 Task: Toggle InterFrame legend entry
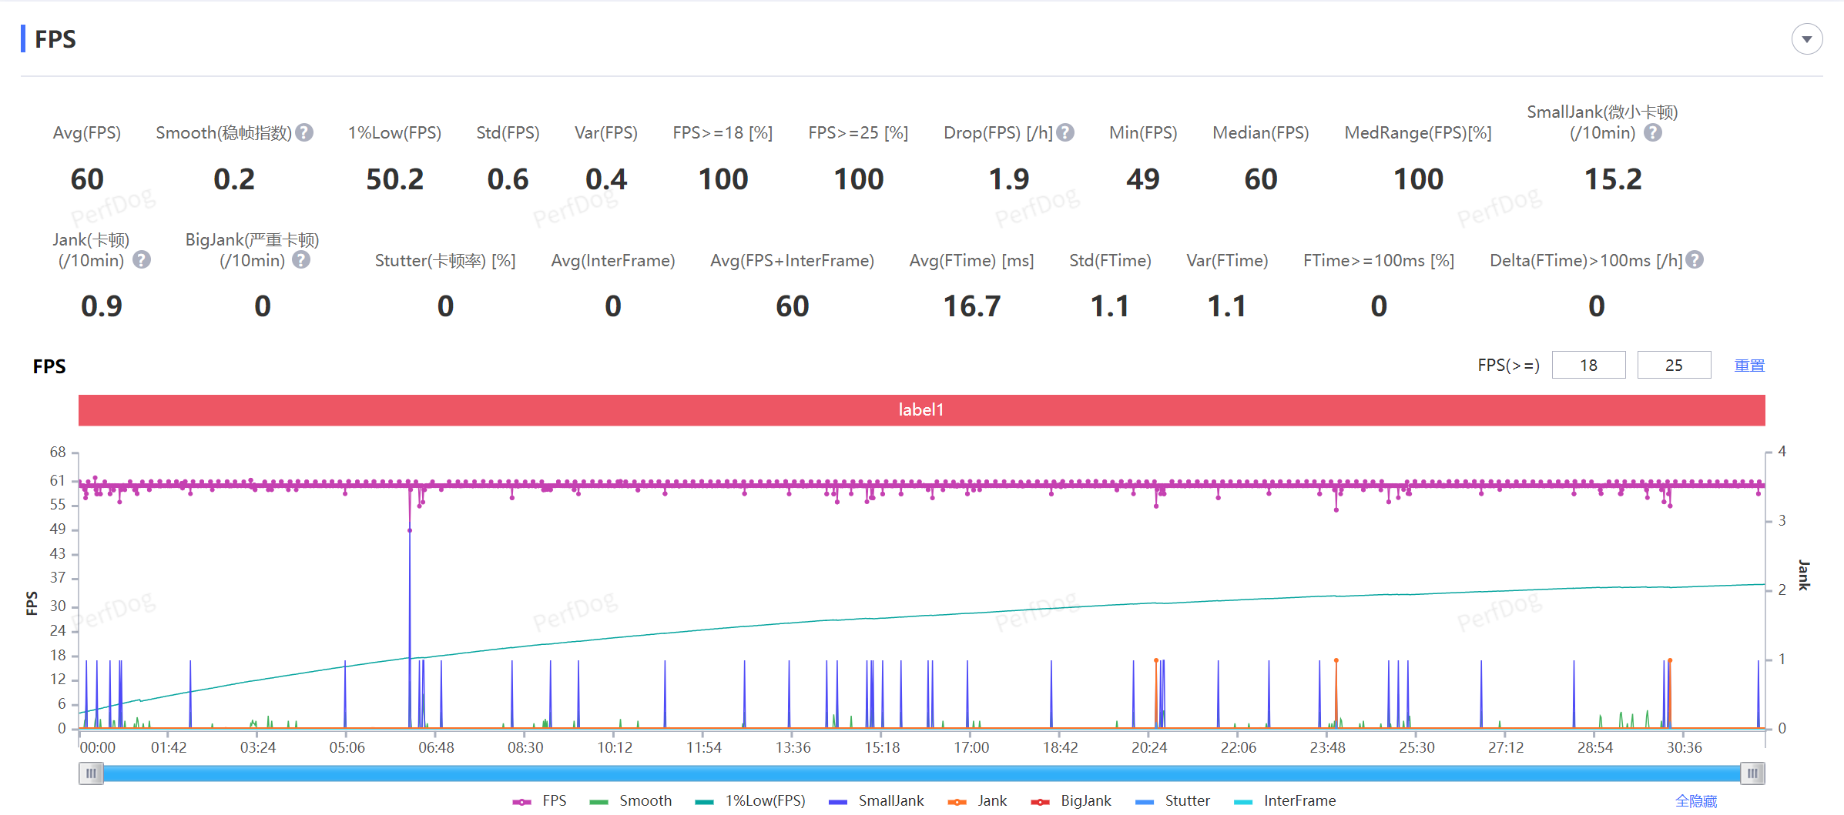pyautogui.click(x=1285, y=801)
